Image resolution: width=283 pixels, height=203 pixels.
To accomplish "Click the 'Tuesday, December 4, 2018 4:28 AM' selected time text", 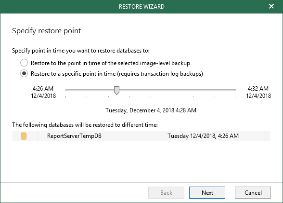I will tap(151, 110).
